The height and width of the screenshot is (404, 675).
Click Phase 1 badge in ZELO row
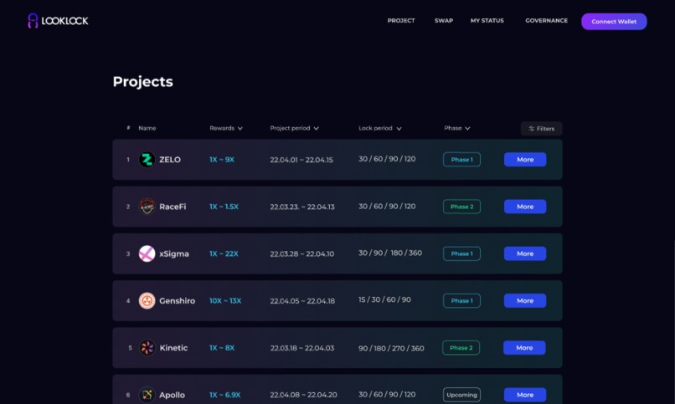[x=461, y=160]
